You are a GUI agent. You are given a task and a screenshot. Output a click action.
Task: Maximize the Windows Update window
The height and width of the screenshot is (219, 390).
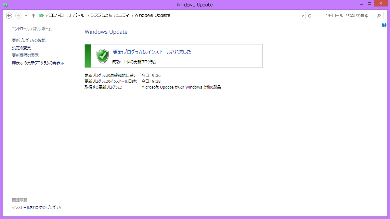click(369, 3)
